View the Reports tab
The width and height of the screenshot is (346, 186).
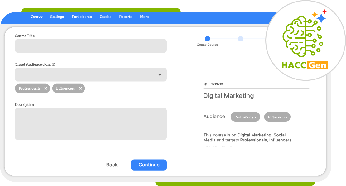pos(126,17)
